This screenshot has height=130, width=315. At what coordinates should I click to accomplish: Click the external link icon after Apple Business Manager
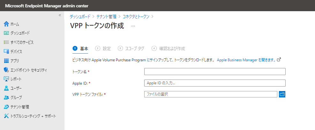(279, 60)
